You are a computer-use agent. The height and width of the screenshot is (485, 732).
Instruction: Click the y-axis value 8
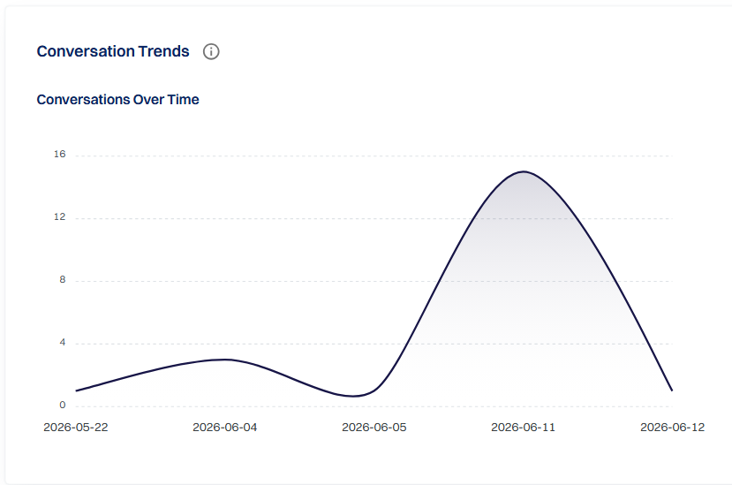click(x=63, y=279)
